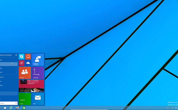The height and width of the screenshot is (110, 178).
Task: Click the volume speaker tray icon
Action: (x=173, y=108)
